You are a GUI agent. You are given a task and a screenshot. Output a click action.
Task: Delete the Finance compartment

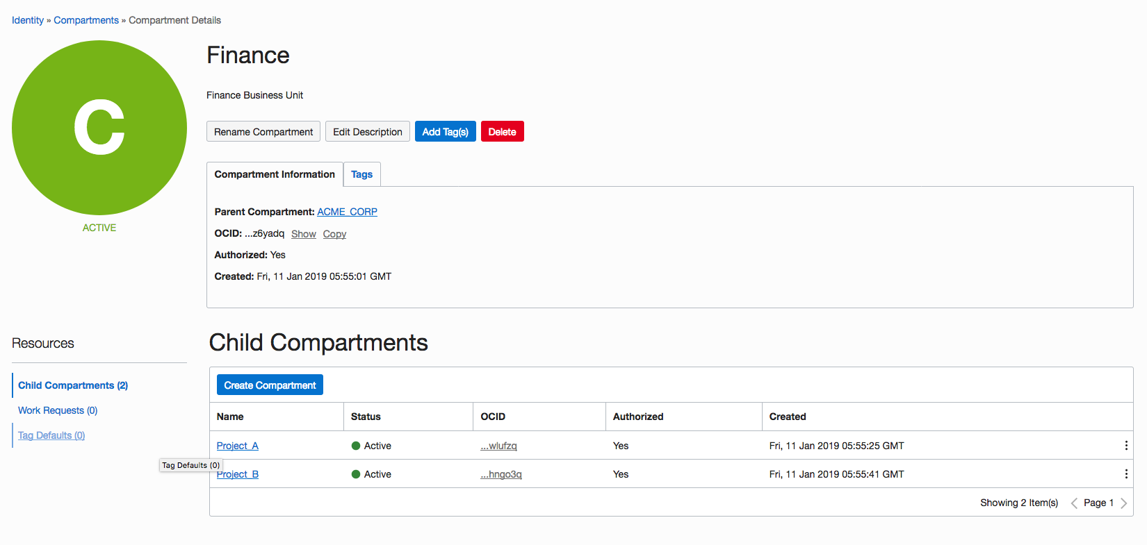click(502, 132)
